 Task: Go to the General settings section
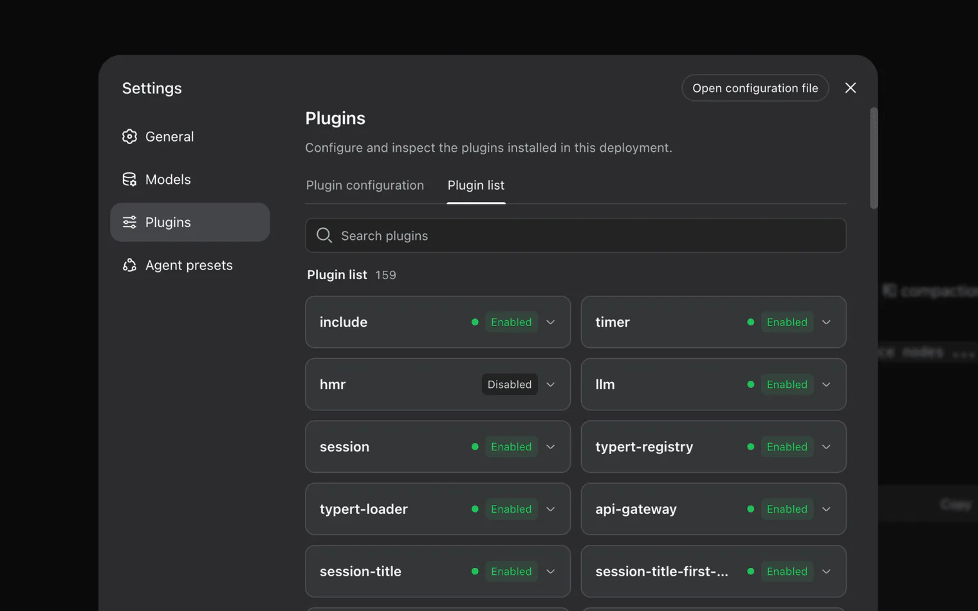[190, 136]
